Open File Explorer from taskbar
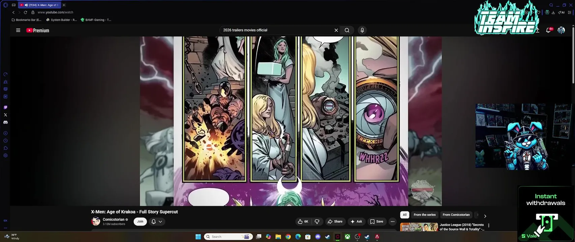The height and width of the screenshot is (242, 575). click(278, 237)
